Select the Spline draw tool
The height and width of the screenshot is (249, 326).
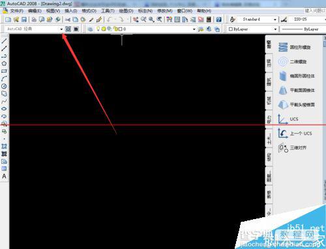[x=4, y=101]
